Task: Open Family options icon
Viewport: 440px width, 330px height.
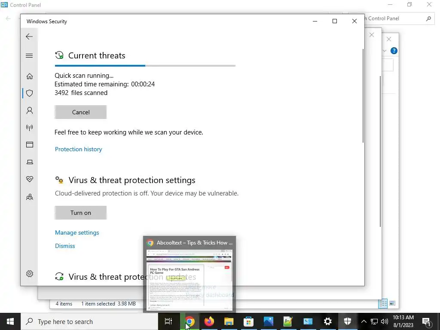Action: click(x=30, y=197)
